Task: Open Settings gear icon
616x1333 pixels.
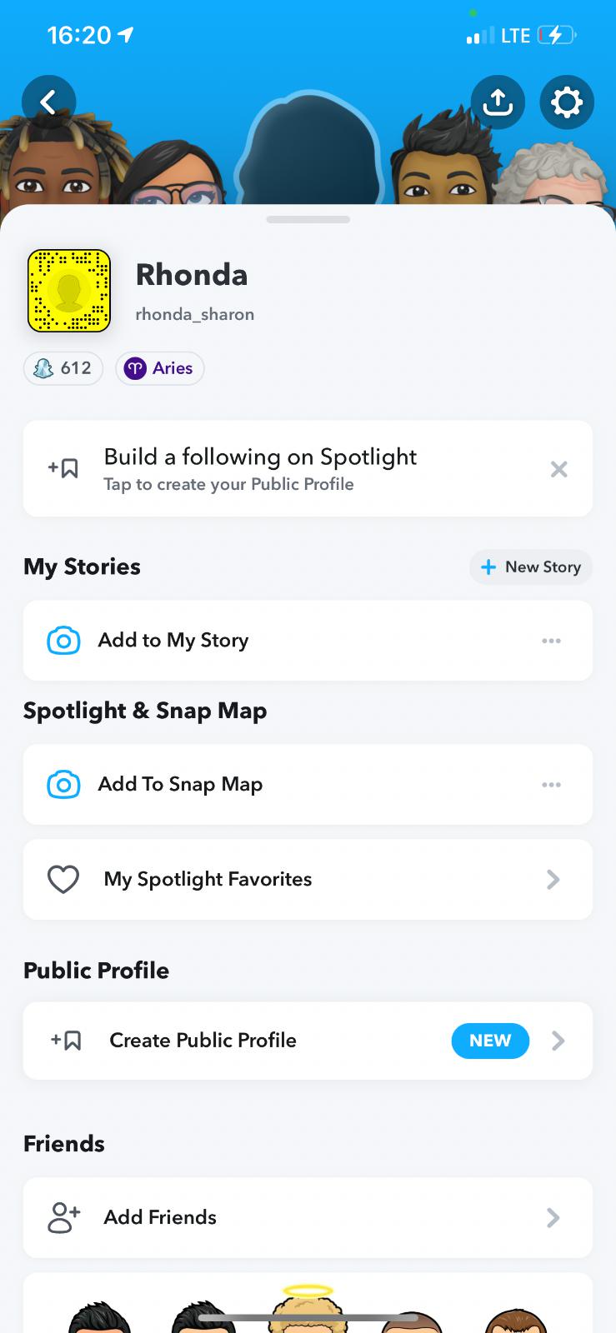Action: click(567, 102)
